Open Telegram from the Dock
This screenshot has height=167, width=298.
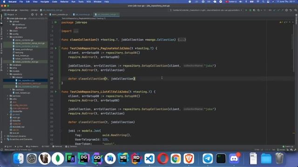(x=208, y=158)
